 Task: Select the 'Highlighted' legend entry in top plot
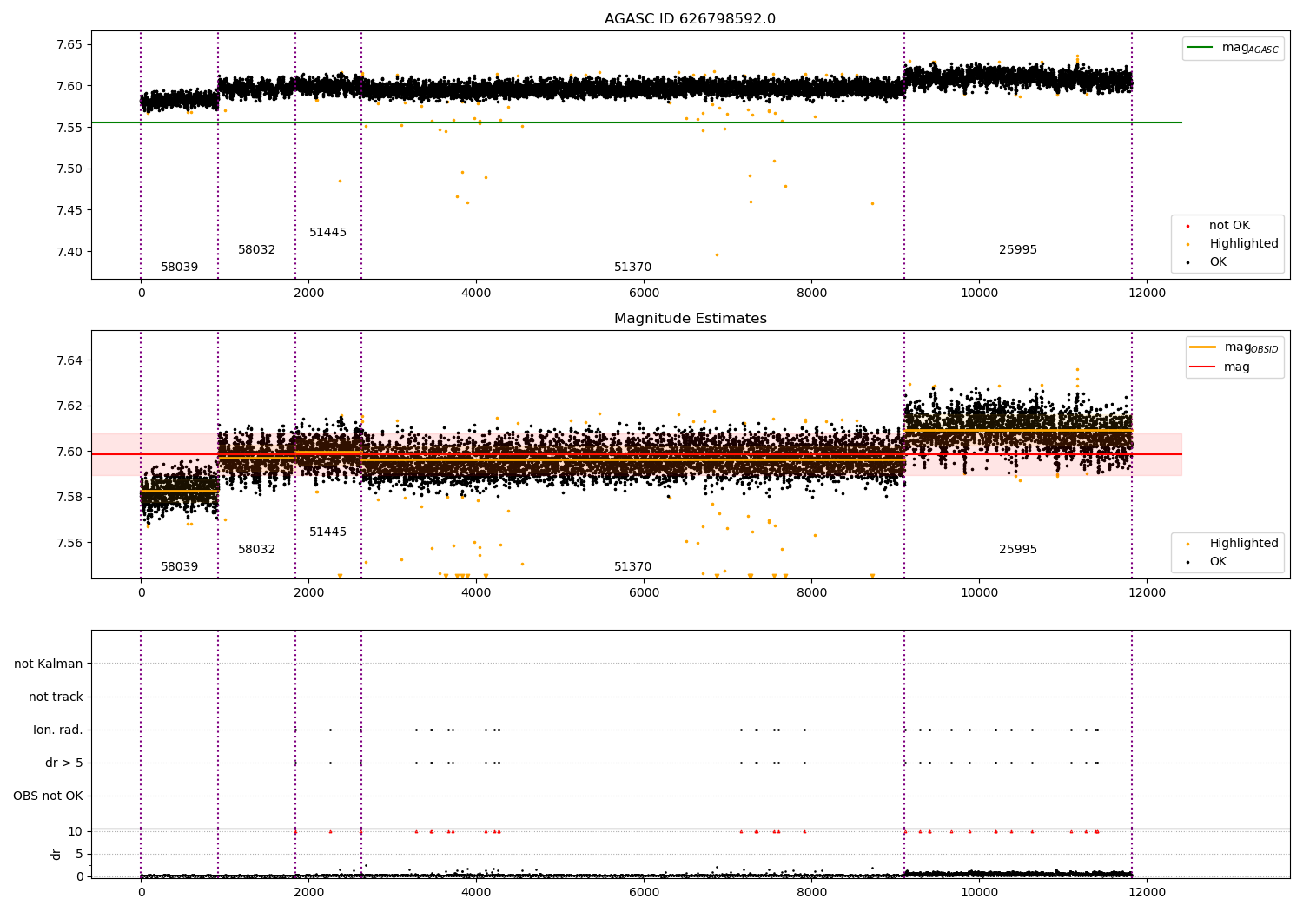point(1243,244)
